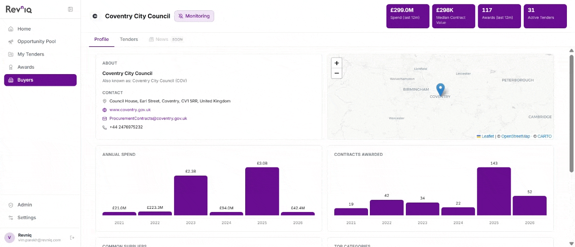The width and height of the screenshot is (575, 247).
Task: Click the Admin shield icon
Action: pos(11,205)
